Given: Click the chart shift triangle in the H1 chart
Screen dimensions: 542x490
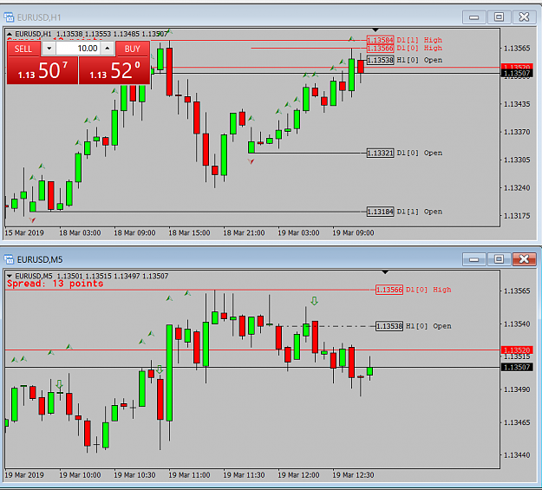Looking at the screenshot, I should [375, 30].
